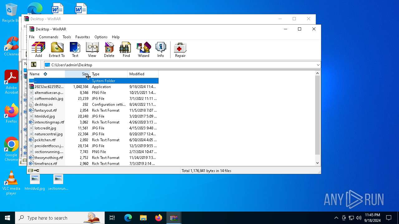Sort by the Type column header
The width and height of the screenshot is (399, 224).
tap(109, 74)
